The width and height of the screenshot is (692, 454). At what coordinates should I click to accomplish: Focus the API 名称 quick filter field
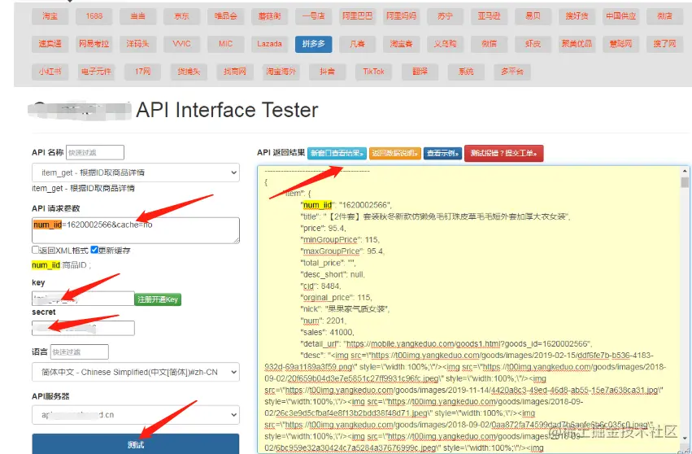point(95,152)
